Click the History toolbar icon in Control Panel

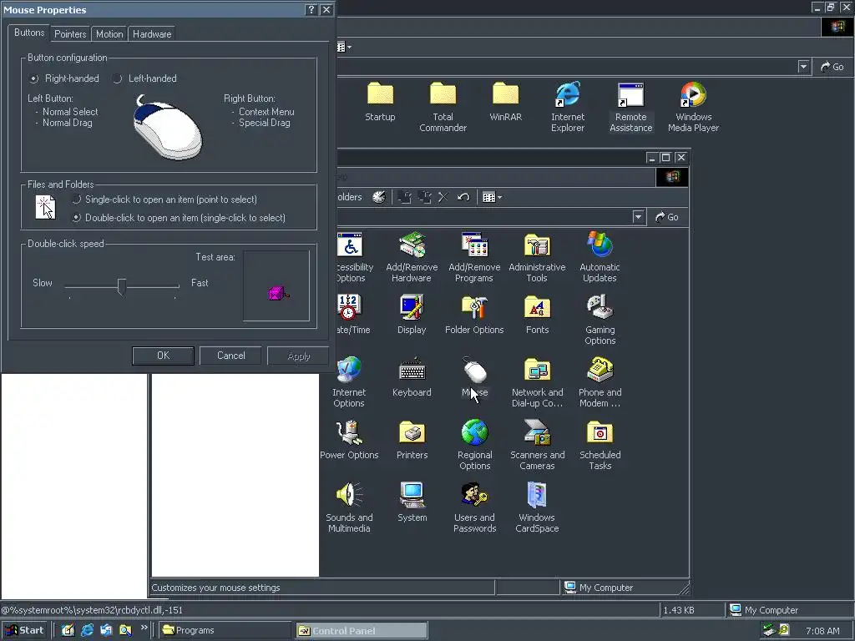click(379, 197)
